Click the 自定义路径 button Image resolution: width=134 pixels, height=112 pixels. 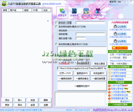pyautogui.click(x=99, y=64)
